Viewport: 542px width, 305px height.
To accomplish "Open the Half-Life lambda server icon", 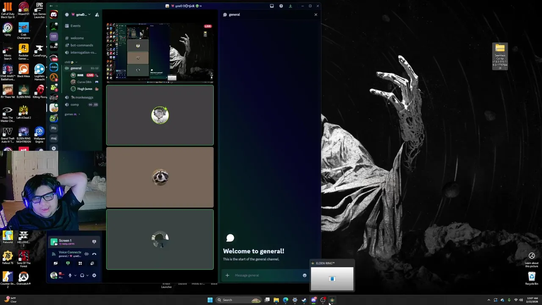I will pyautogui.click(x=54, y=78).
